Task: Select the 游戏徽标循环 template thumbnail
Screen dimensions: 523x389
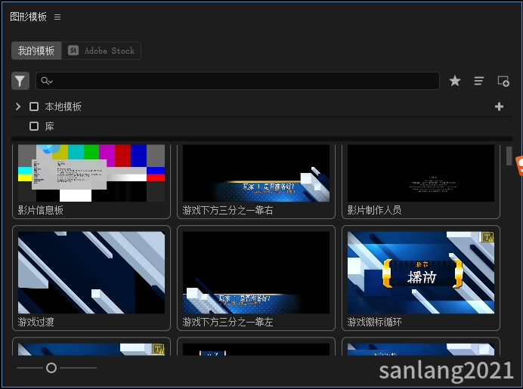Action: click(x=421, y=273)
